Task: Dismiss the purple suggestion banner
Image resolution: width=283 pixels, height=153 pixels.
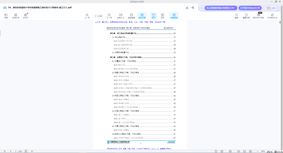Action: coord(202,8)
